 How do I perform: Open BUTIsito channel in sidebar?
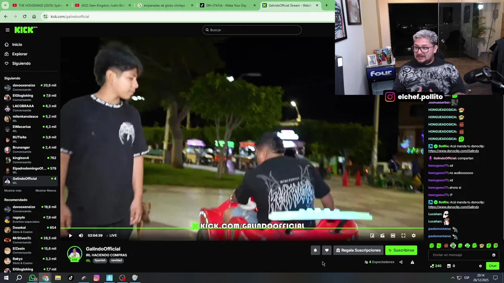30,139
